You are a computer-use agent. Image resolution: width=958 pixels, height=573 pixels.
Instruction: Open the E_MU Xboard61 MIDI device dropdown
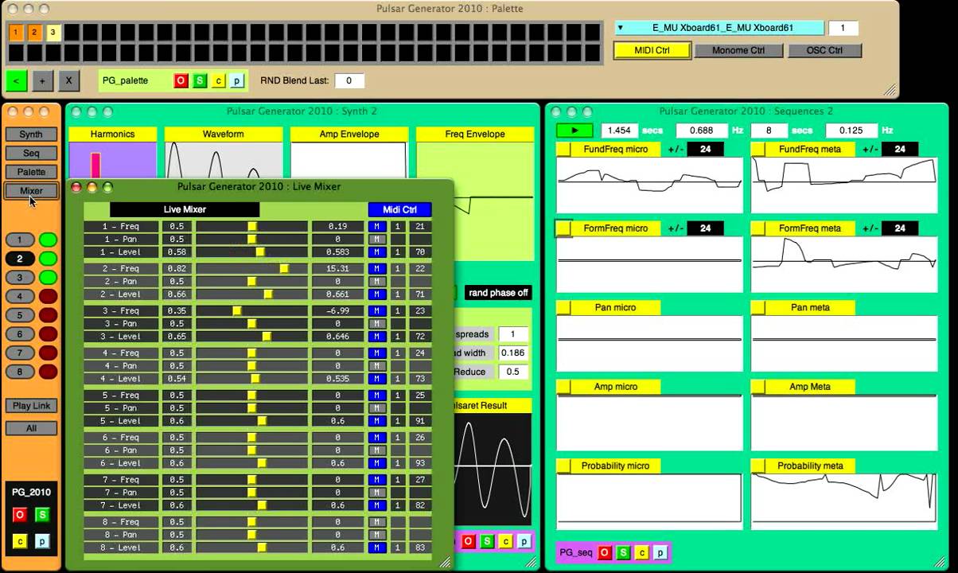(719, 28)
